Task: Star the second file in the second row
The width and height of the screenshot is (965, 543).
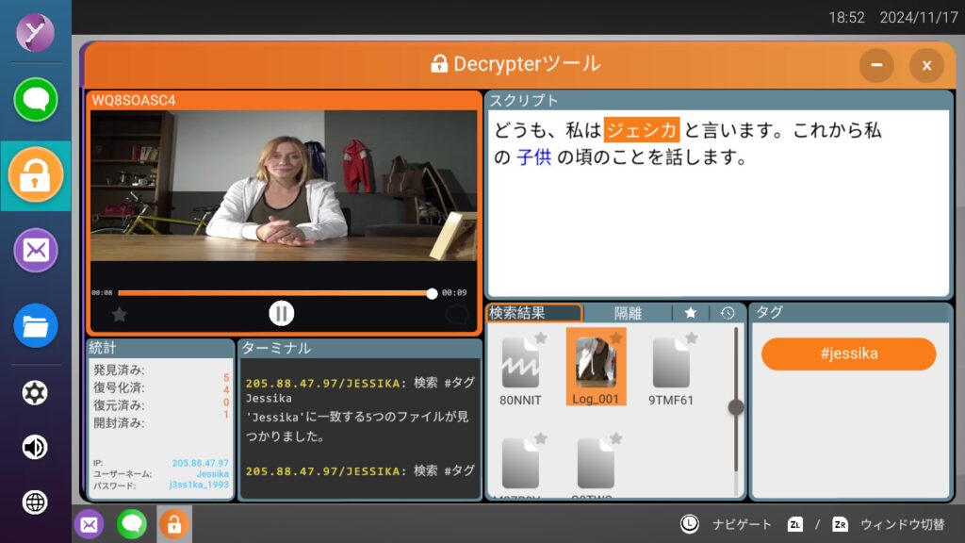Action: (616, 438)
